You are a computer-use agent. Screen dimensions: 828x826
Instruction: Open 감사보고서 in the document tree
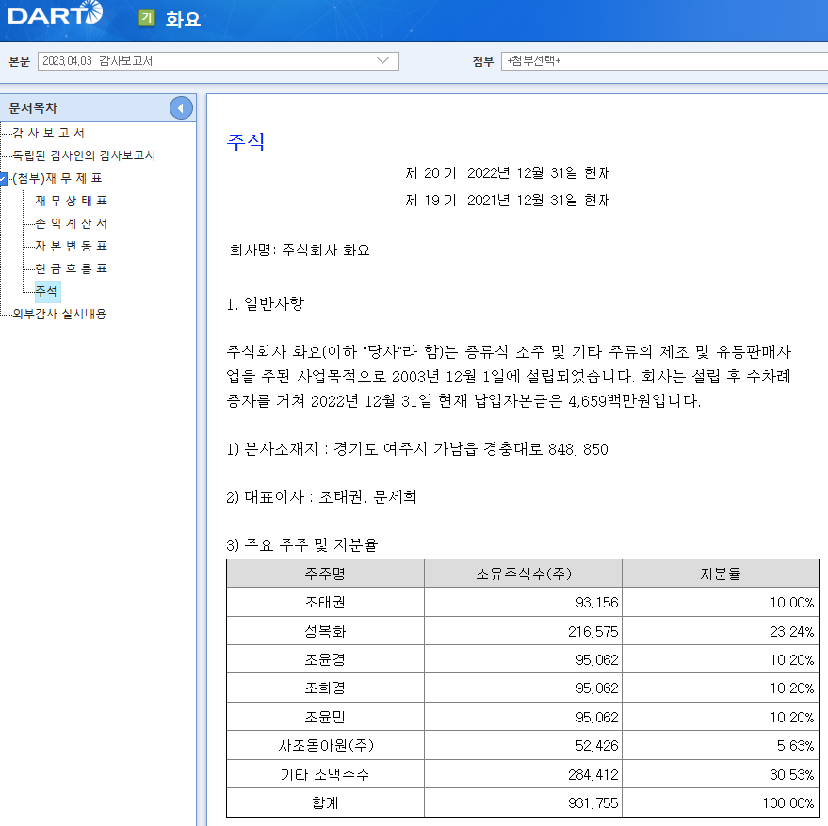click(x=49, y=133)
